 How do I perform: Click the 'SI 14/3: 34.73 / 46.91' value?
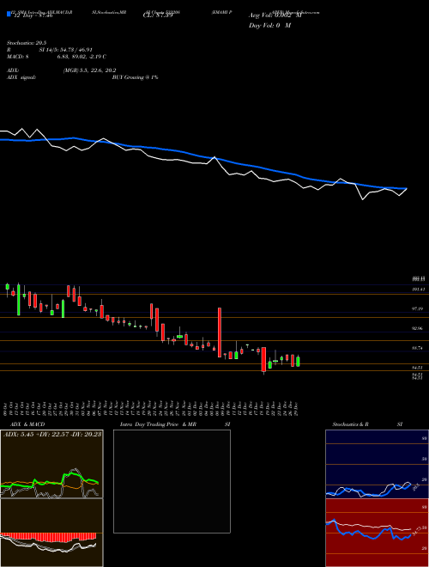[66, 50]
